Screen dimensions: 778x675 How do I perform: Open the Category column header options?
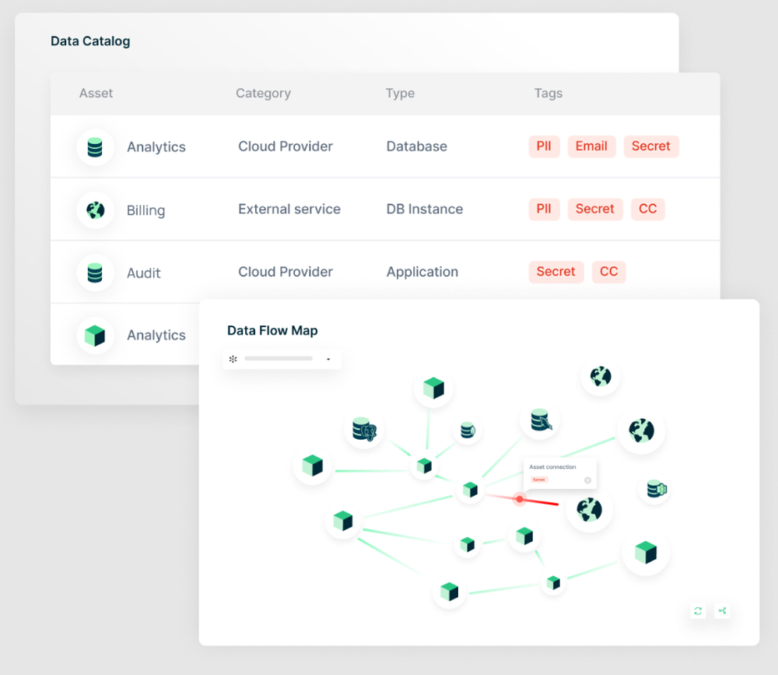tap(263, 93)
